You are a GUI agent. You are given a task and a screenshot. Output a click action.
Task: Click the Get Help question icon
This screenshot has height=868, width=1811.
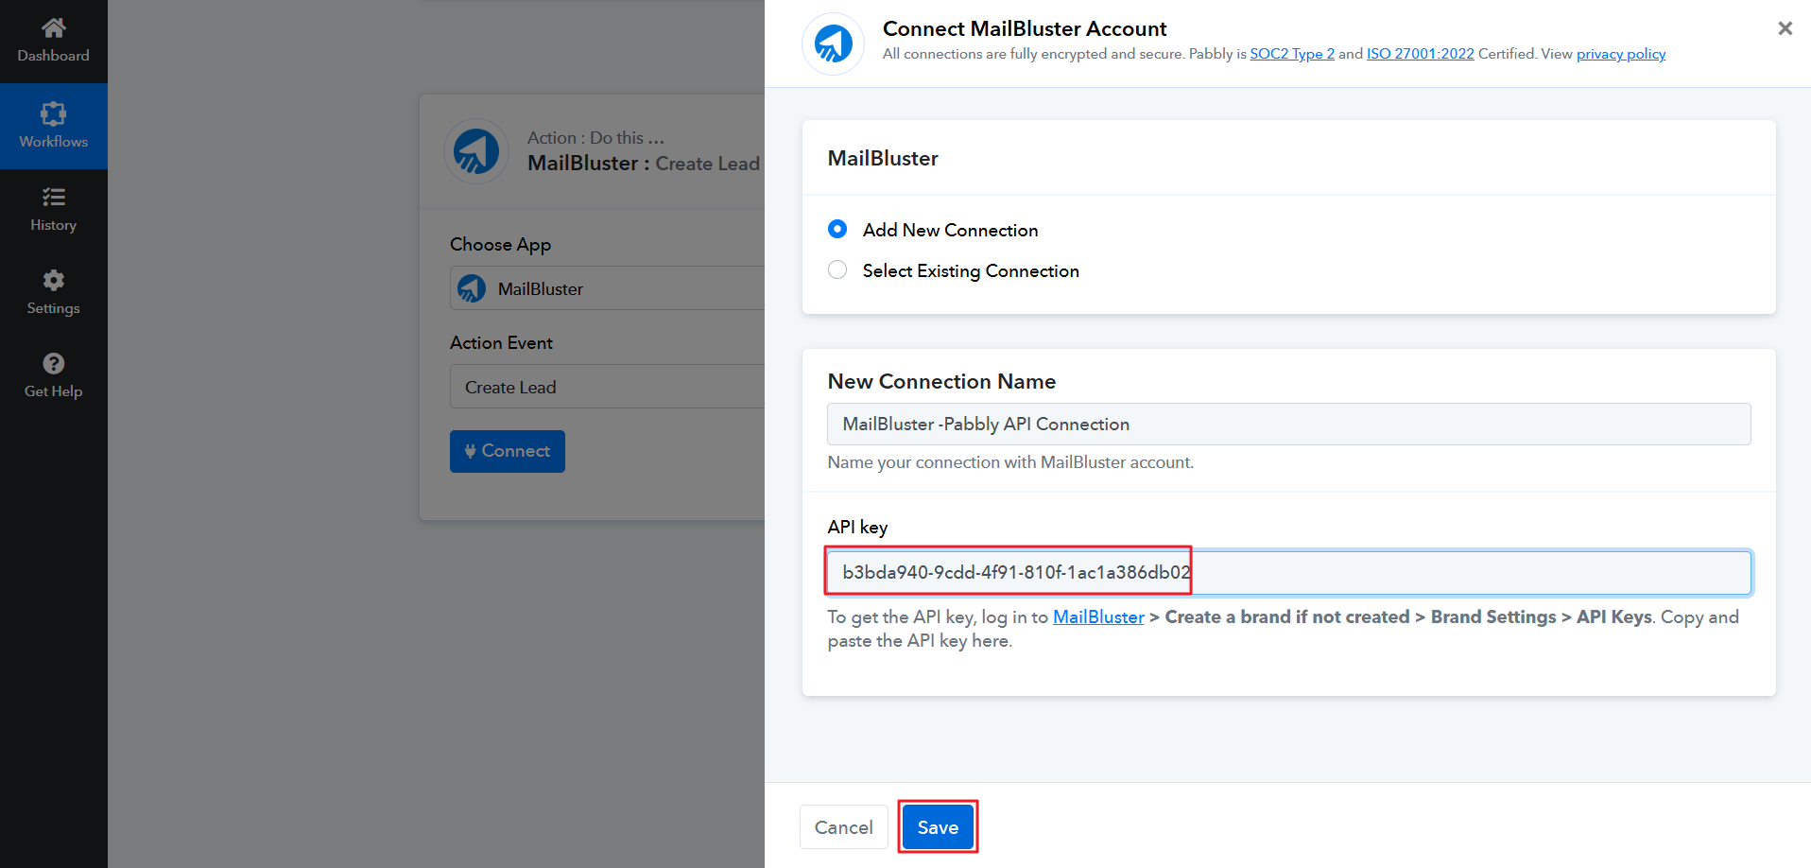point(53,363)
